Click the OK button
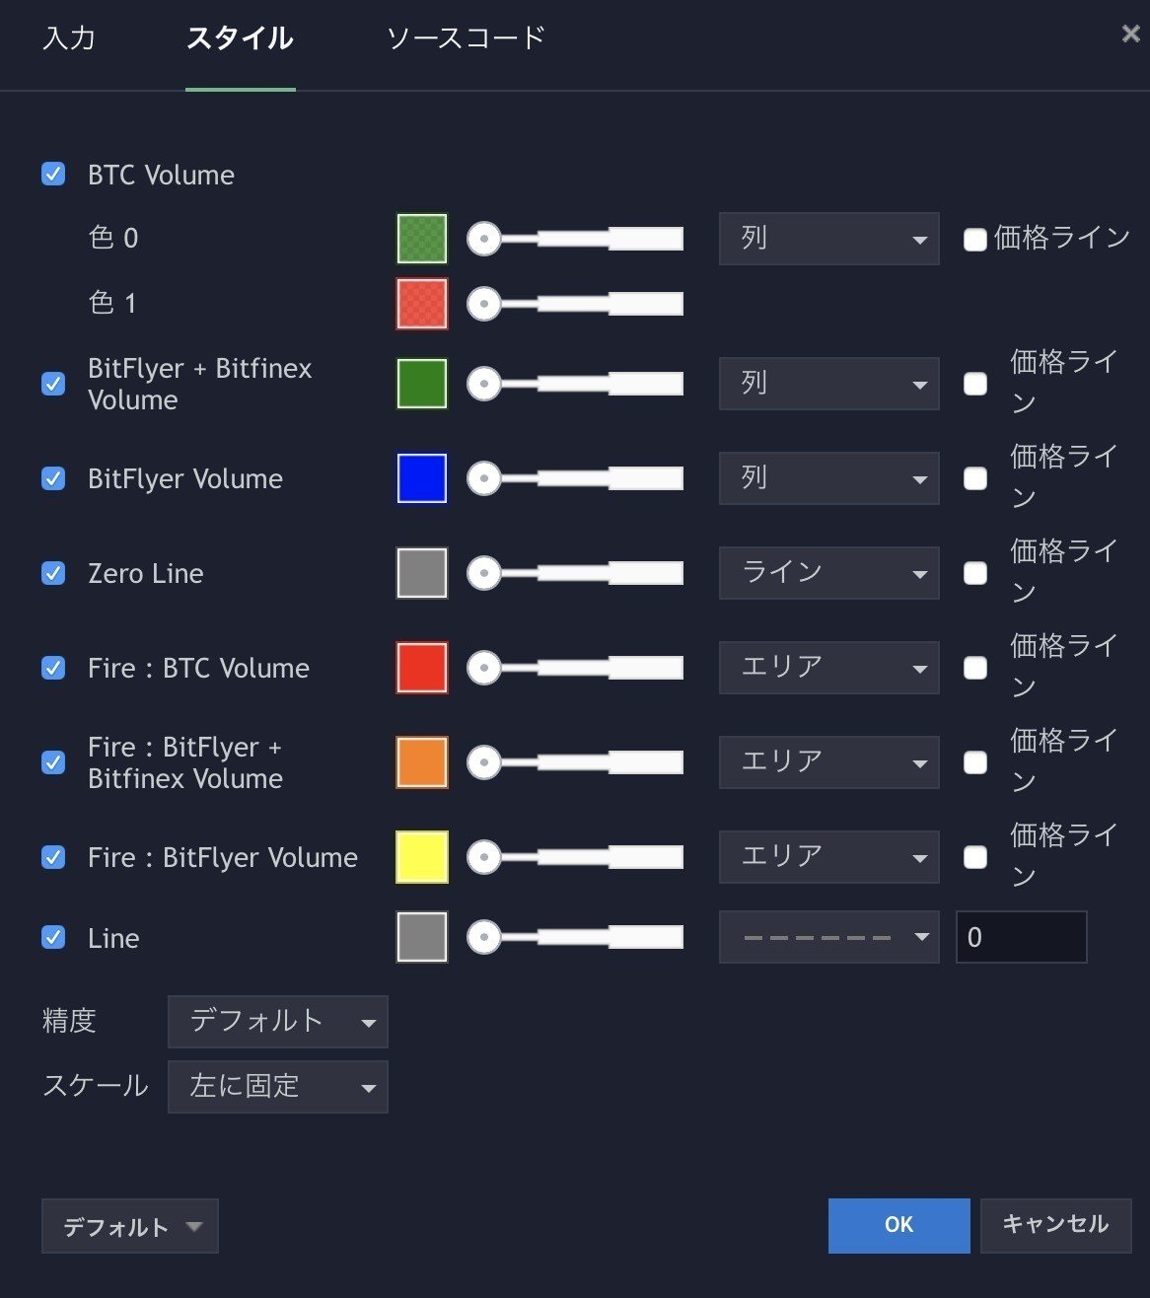Viewport: 1150px width, 1298px height. (x=898, y=1225)
